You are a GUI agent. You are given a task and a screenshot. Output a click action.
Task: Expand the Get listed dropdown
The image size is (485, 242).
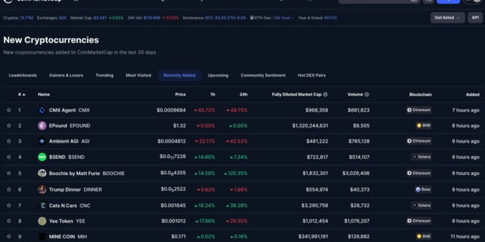pos(447,17)
